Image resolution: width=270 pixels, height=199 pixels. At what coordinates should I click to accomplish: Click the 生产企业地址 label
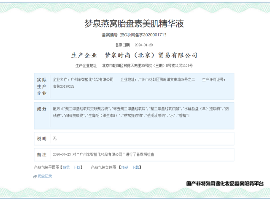[x=86, y=66]
